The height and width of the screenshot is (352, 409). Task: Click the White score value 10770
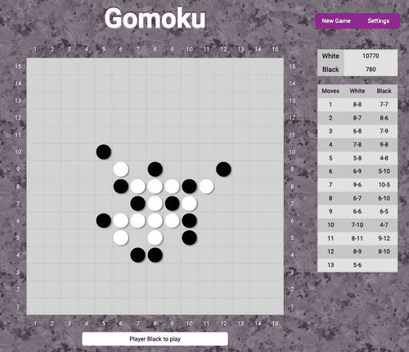point(371,56)
